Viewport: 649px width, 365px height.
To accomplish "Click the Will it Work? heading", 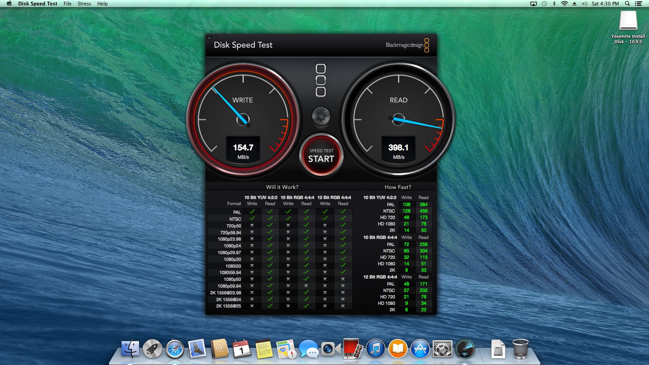I will 282,187.
